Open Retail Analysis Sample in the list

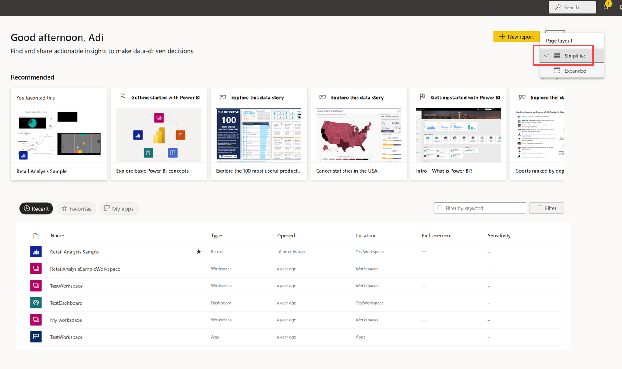point(75,252)
